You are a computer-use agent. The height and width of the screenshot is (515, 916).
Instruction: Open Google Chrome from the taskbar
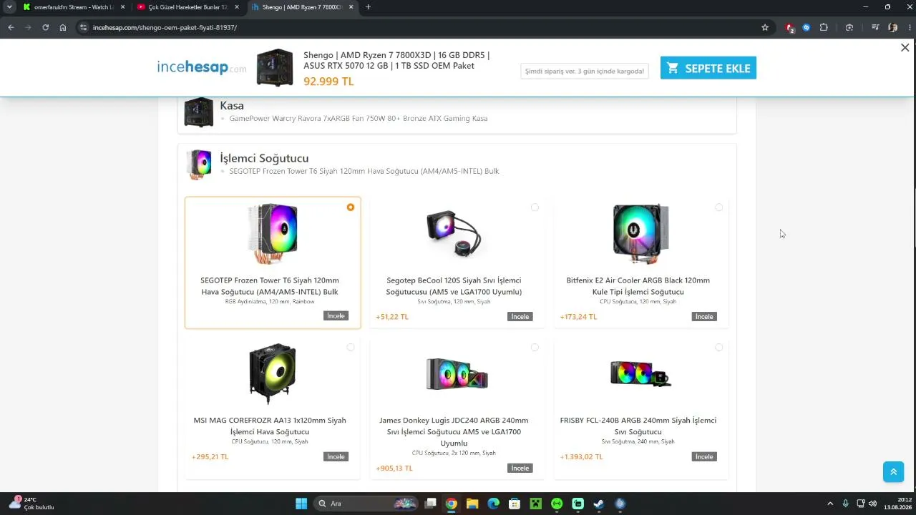[451, 504]
